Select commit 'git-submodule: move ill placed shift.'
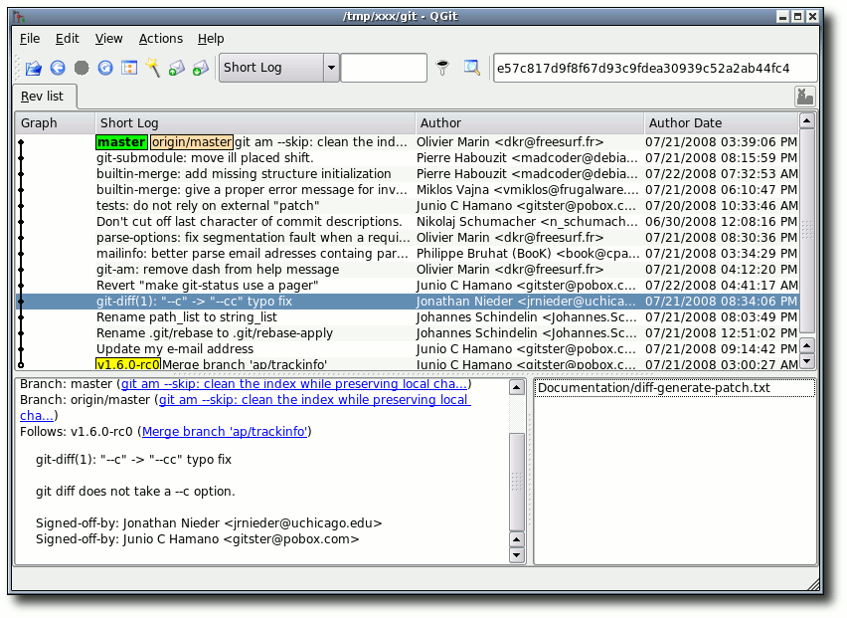Image resolution: width=847 pixels, height=618 pixels. [x=408, y=158]
